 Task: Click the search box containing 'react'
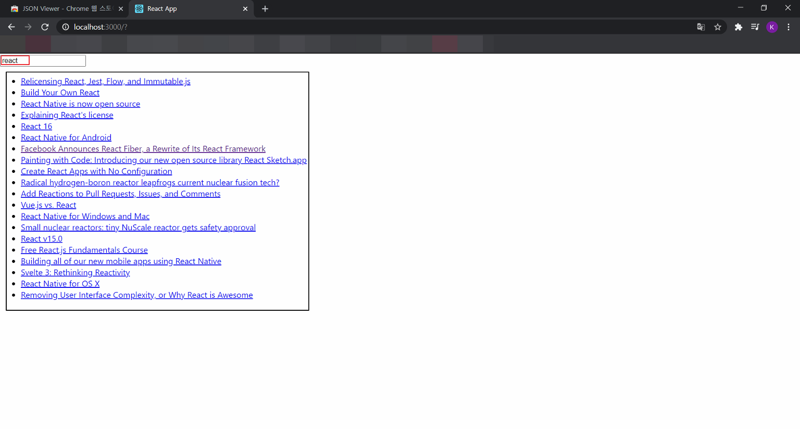43,60
